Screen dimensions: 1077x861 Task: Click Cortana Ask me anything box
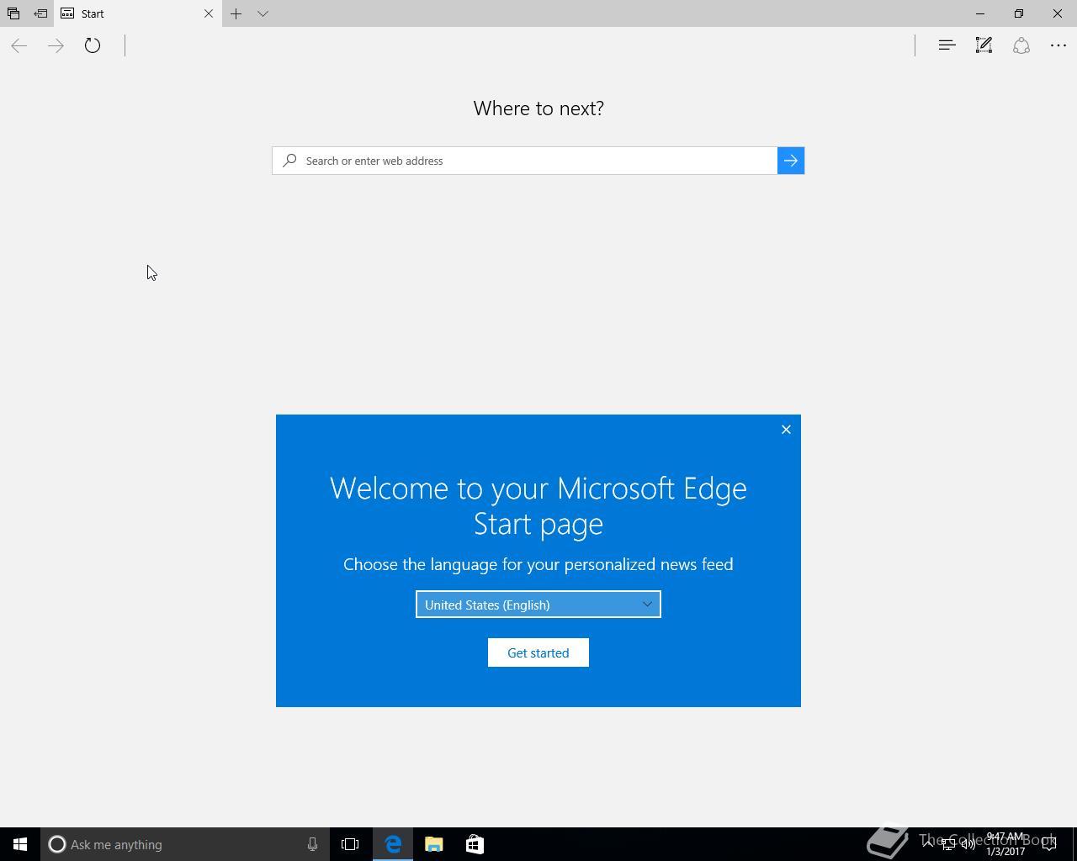[184, 844]
